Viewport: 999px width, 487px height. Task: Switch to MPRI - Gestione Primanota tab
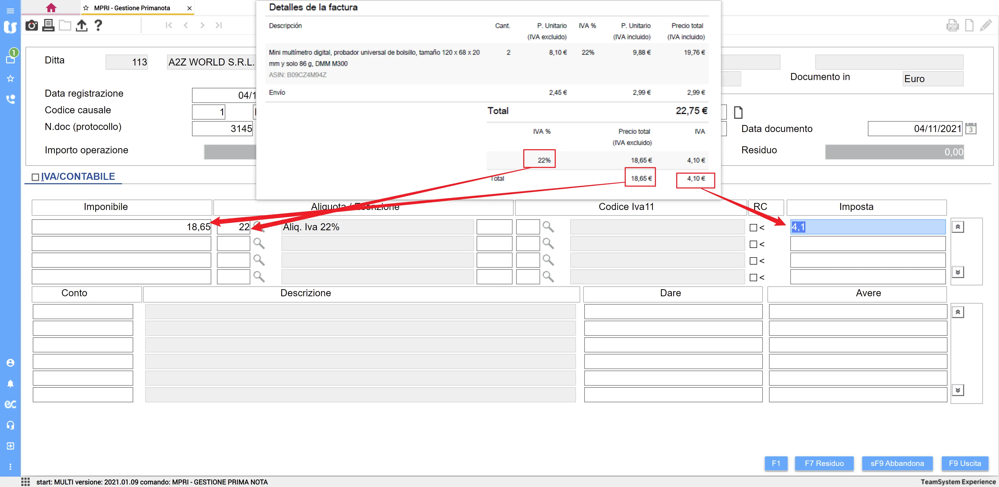click(132, 8)
